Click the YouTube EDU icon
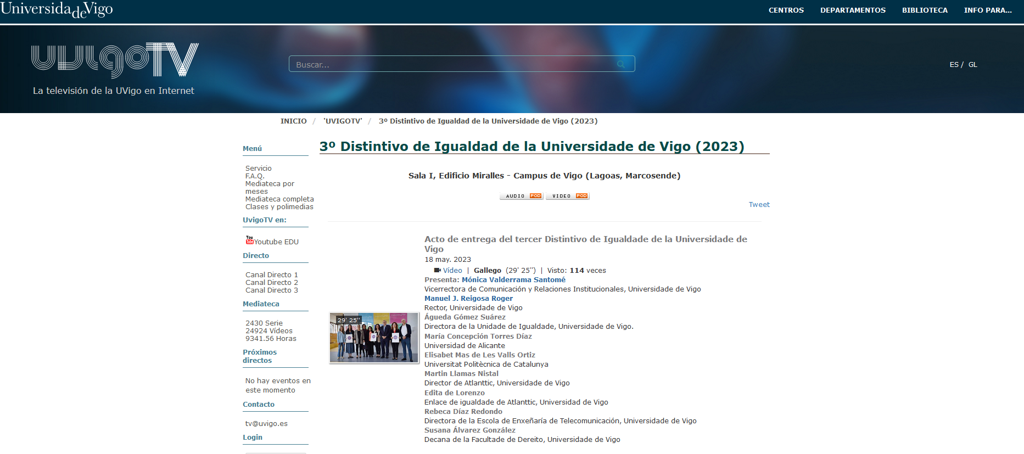Viewport: 1024px width, 454px height. [249, 240]
